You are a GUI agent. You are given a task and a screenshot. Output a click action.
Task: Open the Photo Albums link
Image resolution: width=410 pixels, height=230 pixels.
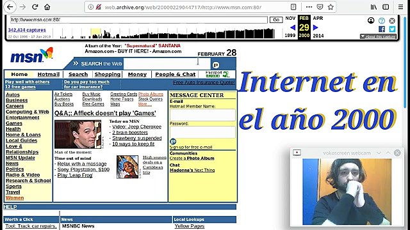tap(151, 94)
